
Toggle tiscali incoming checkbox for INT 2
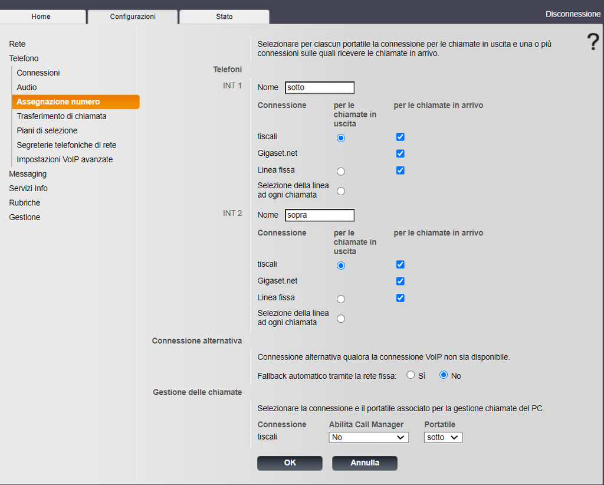click(401, 264)
